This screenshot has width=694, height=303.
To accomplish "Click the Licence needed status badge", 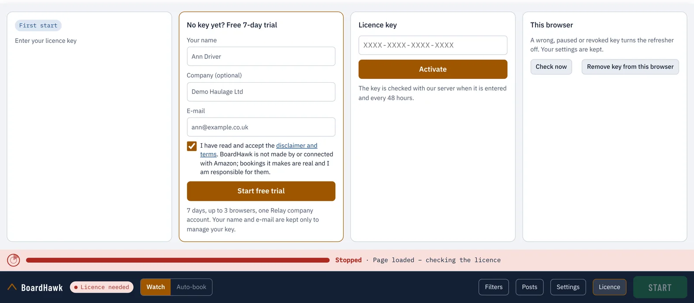I will [102, 287].
